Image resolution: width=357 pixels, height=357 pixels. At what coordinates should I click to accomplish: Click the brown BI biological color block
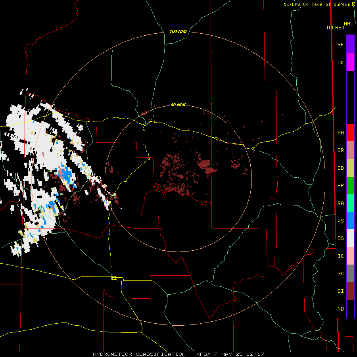click(350, 291)
